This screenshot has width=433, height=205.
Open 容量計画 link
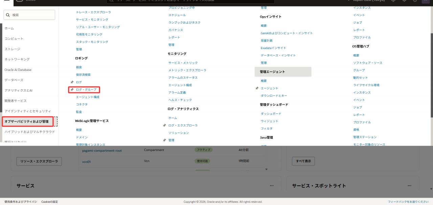click(x=267, y=41)
